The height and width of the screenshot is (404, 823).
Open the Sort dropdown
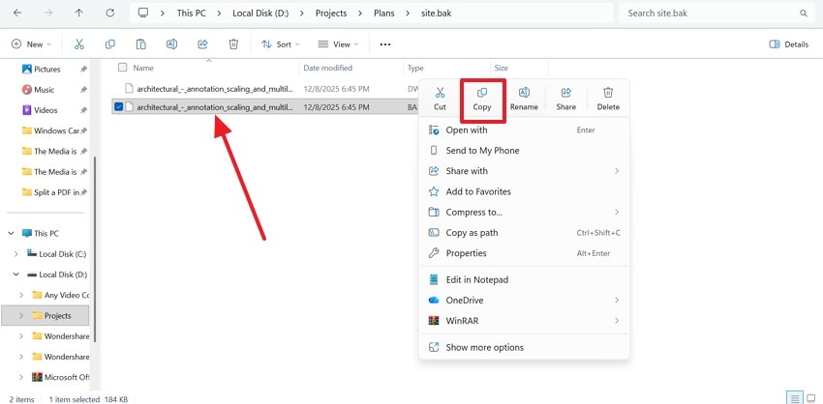point(281,44)
